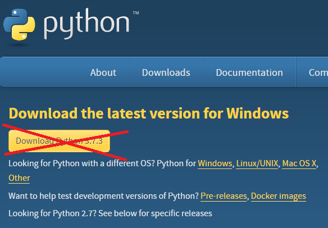The width and height of the screenshot is (328, 228).
Task: Click the 'Download the latest version for Windows' heading
Action: pos(149,113)
